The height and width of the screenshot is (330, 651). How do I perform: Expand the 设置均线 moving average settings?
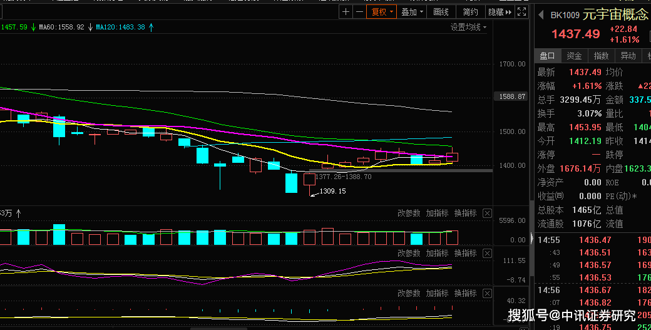(468, 27)
